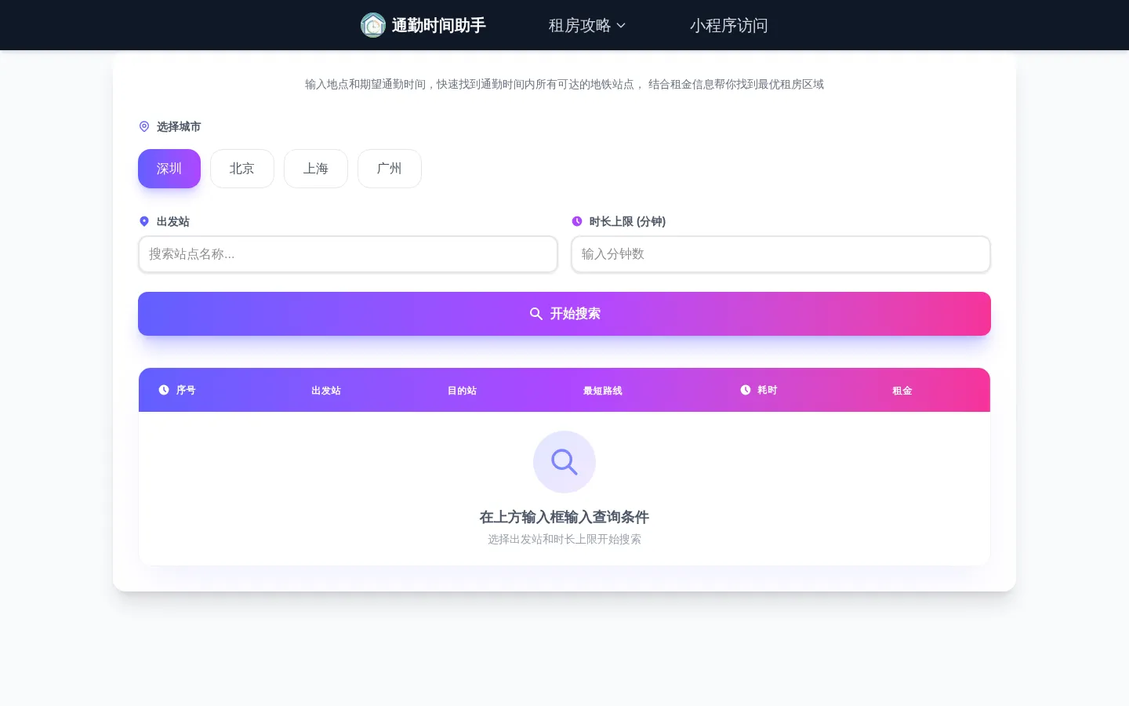Click the clock icon beside 序号 header
The height and width of the screenshot is (706, 1129).
pyautogui.click(x=164, y=390)
